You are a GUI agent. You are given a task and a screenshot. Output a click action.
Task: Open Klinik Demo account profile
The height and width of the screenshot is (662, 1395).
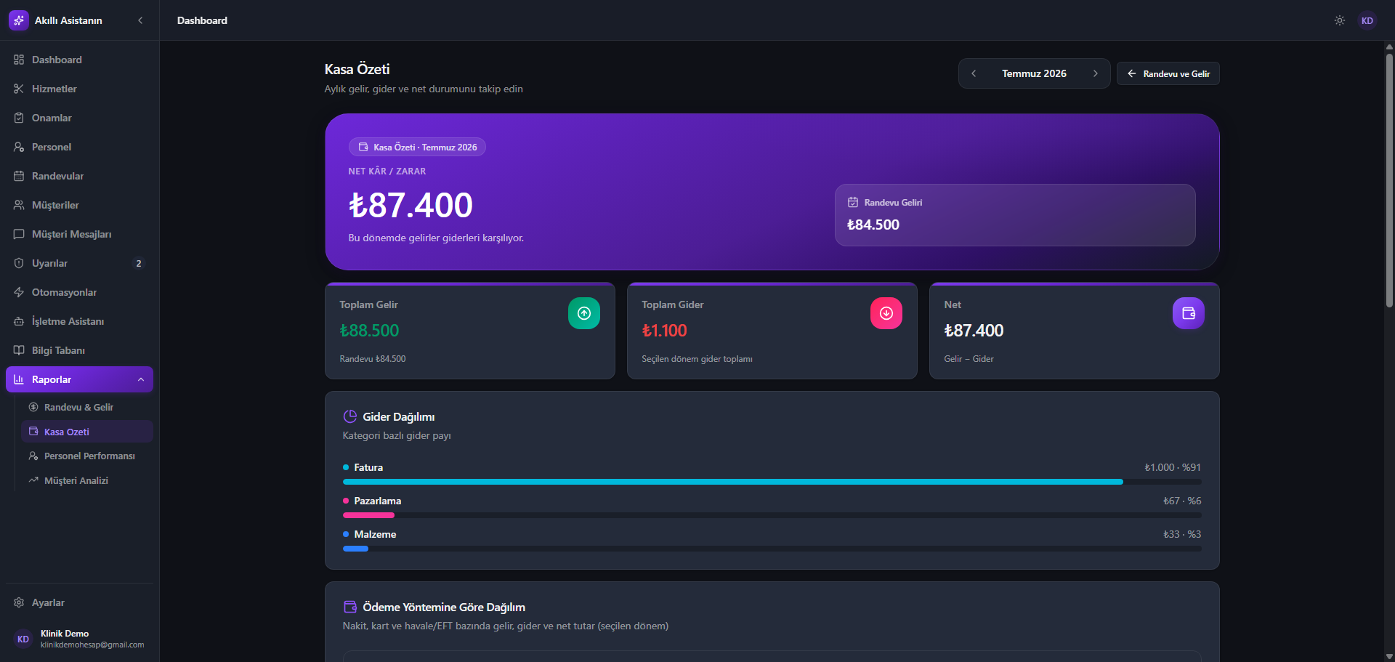(79, 639)
